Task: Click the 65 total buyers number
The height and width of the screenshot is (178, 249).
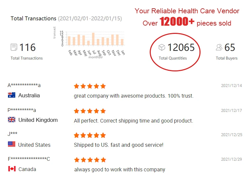Action: (x=230, y=47)
